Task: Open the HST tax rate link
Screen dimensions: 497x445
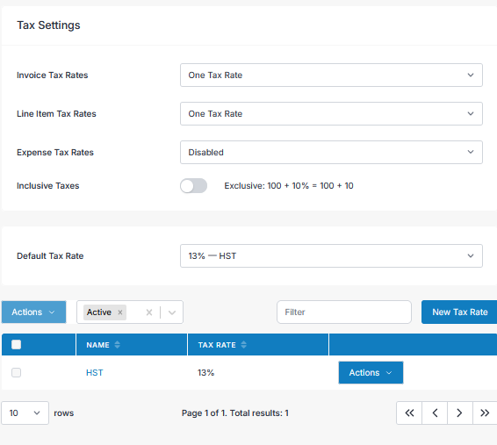Action: 95,372
